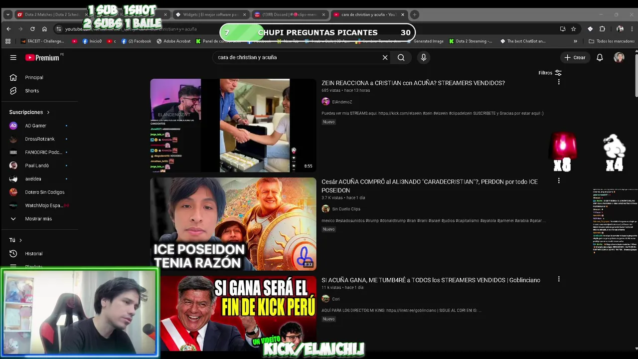Bookmark page with star icon
This screenshot has height=359, width=638.
(573, 29)
